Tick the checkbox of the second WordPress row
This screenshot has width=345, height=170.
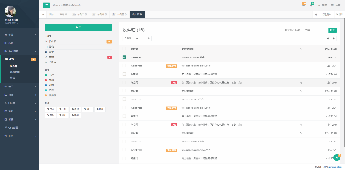(x=124, y=108)
